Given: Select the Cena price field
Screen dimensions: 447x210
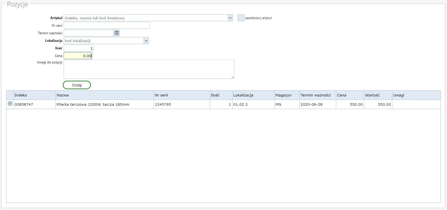Looking at the screenshot, I should pyautogui.click(x=78, y=56).
